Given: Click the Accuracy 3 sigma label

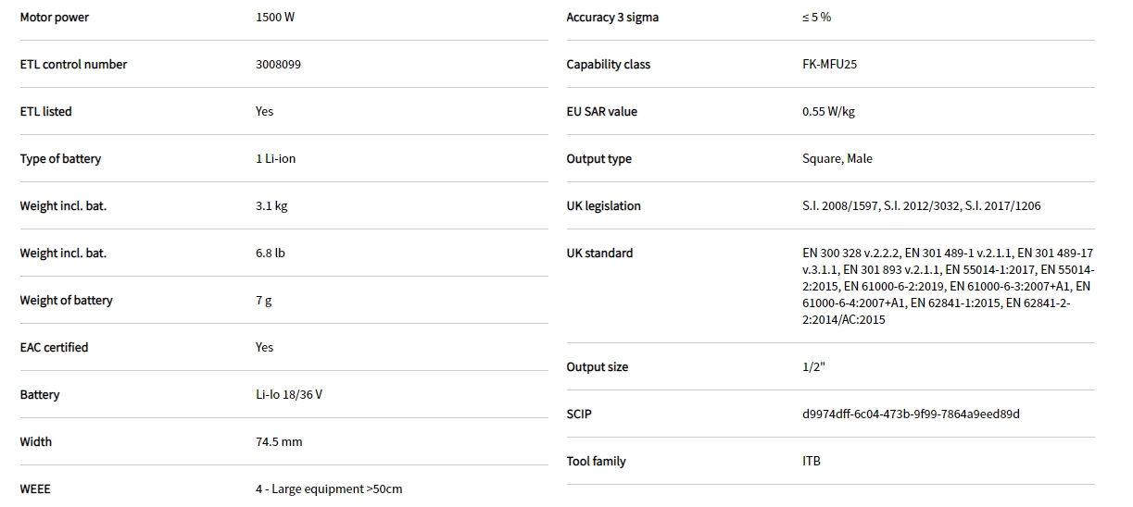Looking at the screenshot, I should 612,18.
